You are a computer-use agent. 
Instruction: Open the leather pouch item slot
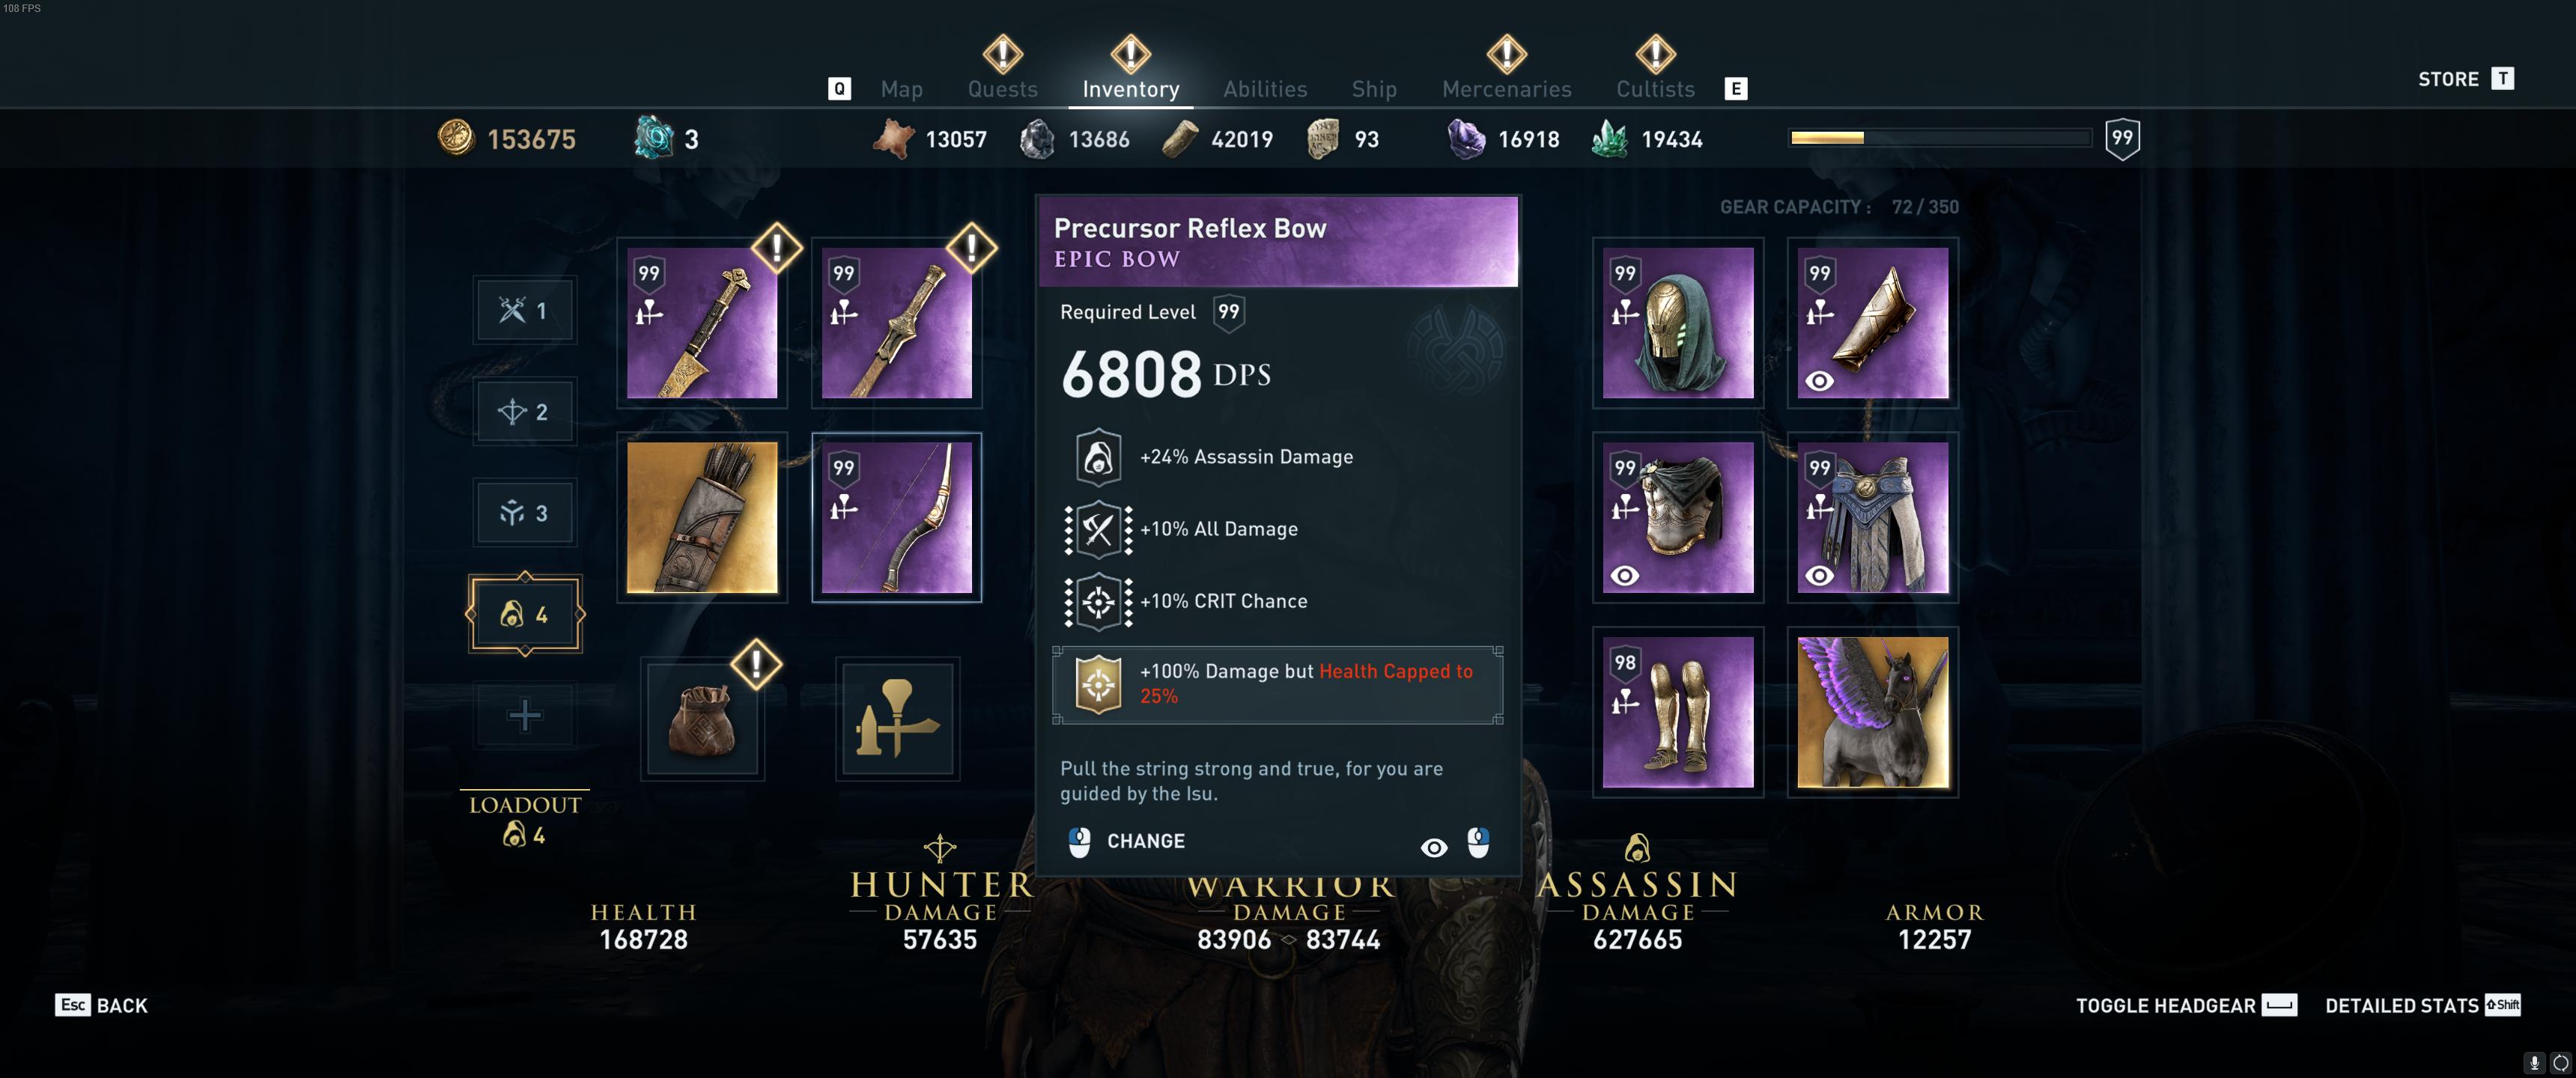(x=702, y=719)
